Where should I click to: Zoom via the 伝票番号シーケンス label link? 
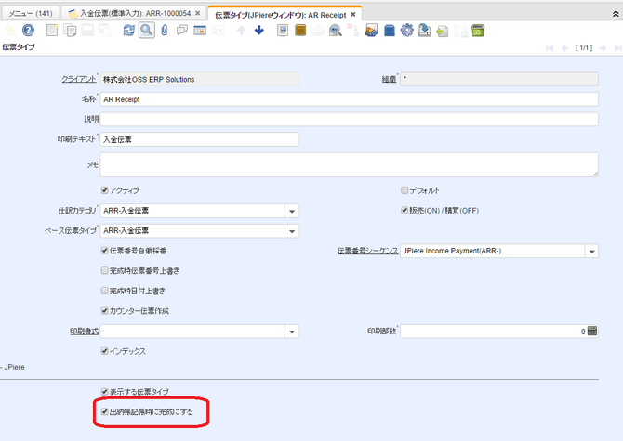click(x=367, y=251)
